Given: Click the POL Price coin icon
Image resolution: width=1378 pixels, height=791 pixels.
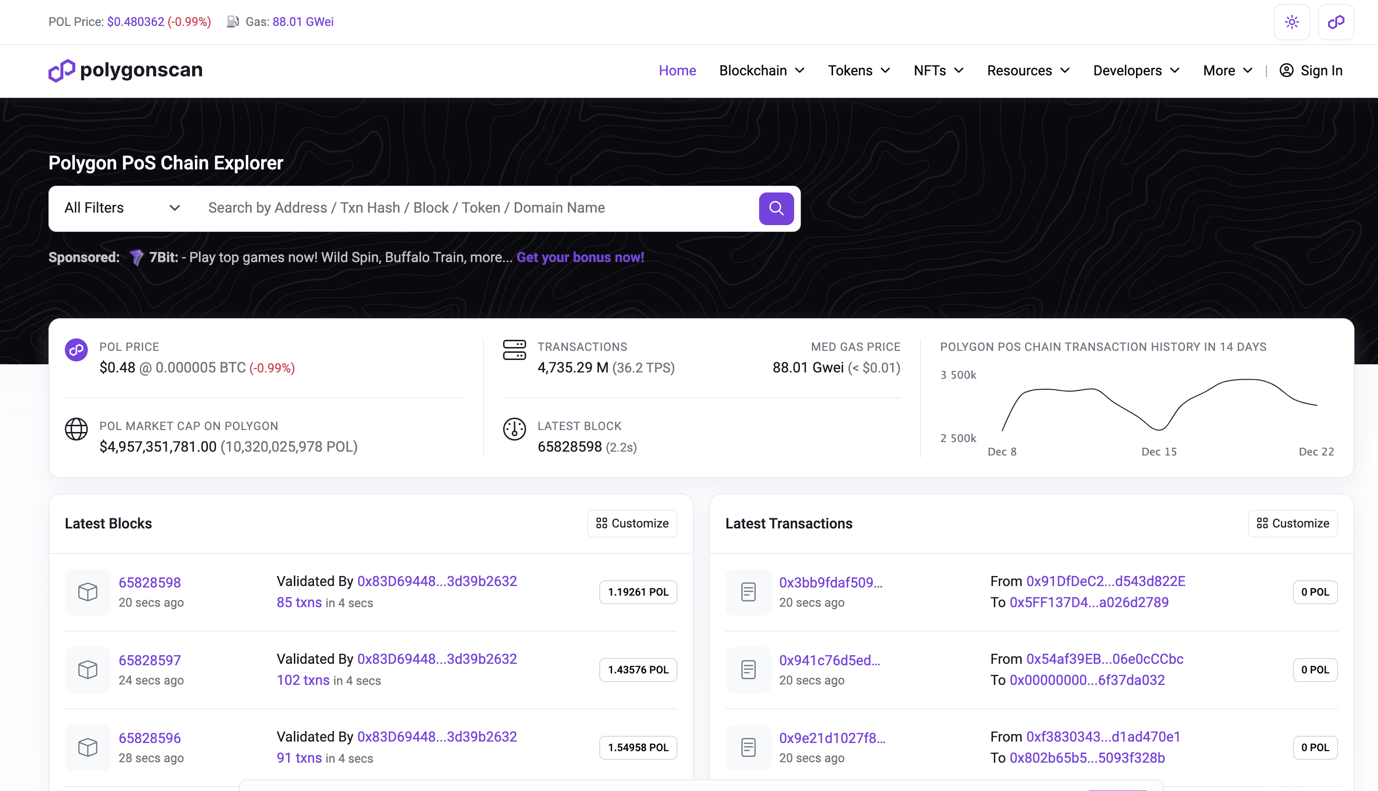Looking at the screenshot, I should coord(76,350).
